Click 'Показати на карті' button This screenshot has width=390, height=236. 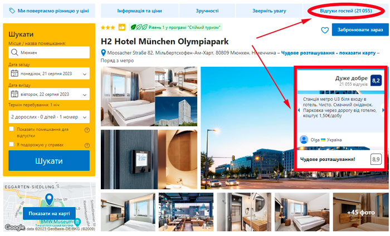(x=49, y=213)
